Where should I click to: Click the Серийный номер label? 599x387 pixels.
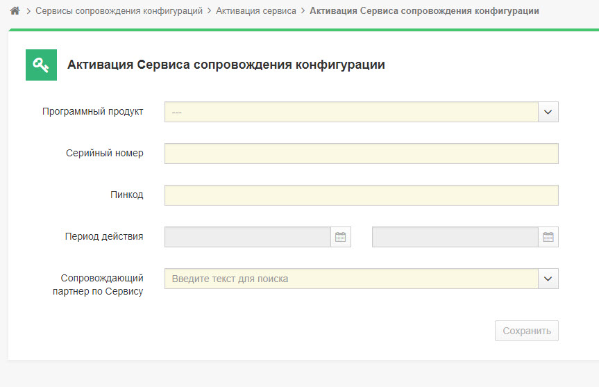pyautogui.click(x=105, y=153)
